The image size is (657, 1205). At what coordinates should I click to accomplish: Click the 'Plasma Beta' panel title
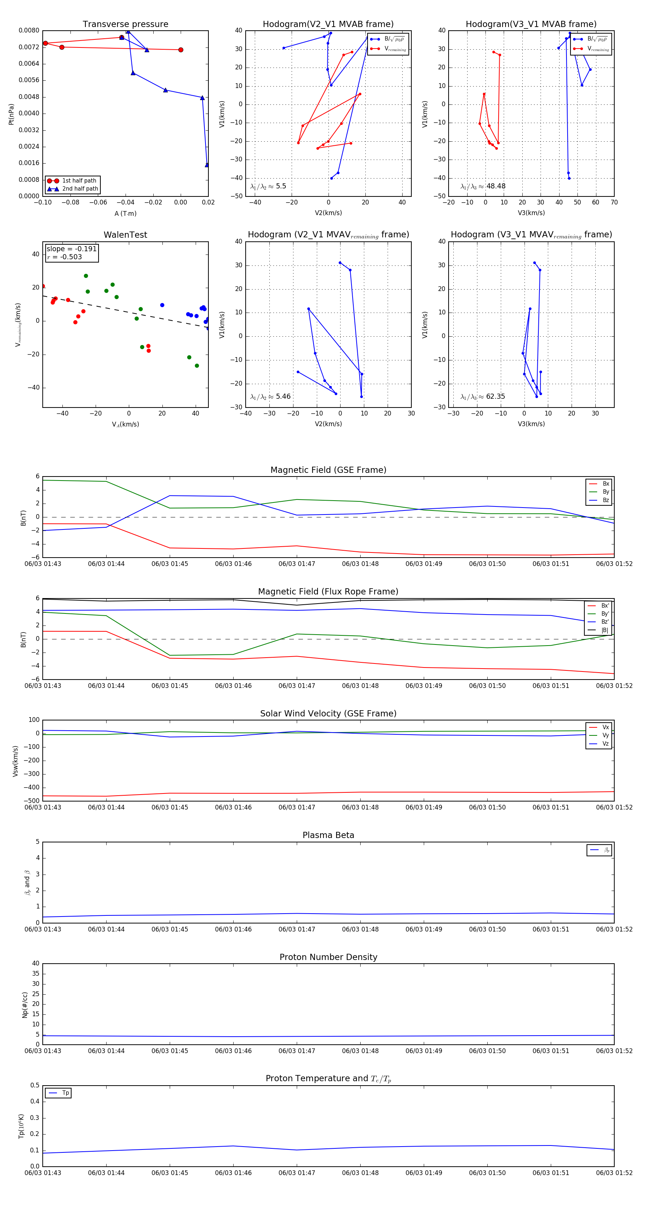[x=328, y=835]
